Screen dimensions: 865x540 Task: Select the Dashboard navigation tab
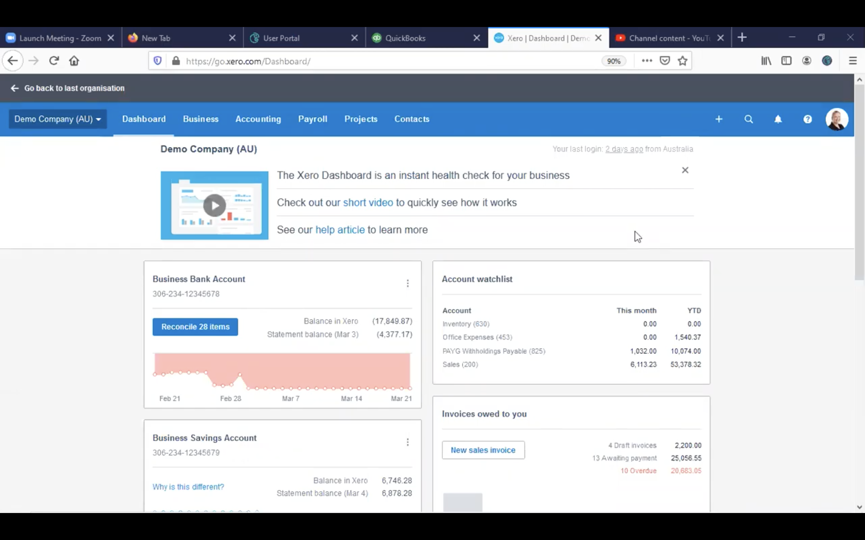click(144, 119)
